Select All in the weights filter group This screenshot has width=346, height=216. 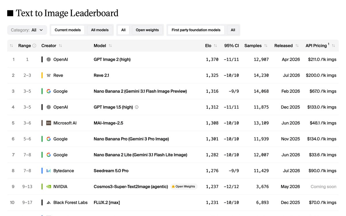pos(123,30)
